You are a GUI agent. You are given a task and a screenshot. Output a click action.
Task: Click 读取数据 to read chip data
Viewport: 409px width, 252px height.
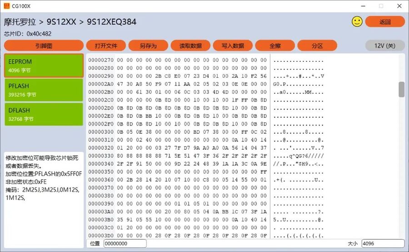190,45
